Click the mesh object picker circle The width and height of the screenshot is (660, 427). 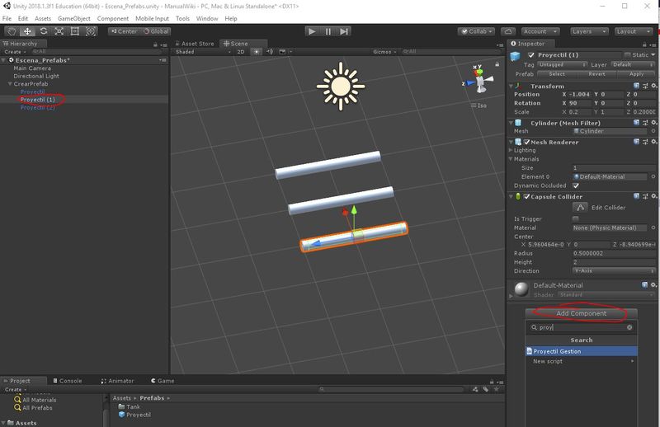[x=653, y=131]
